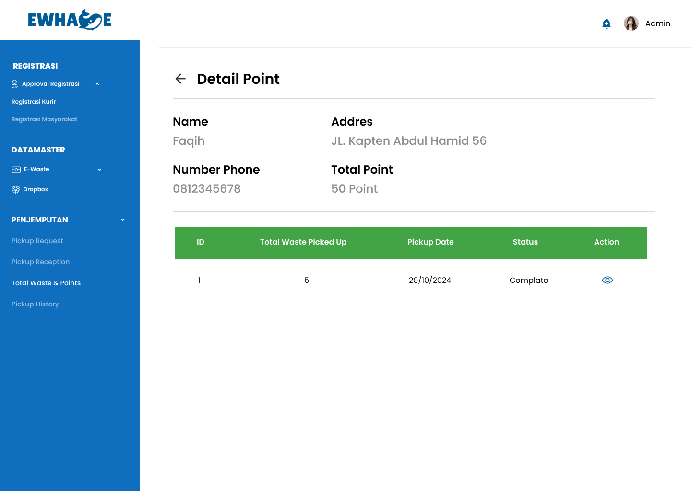Open Registrasi Kurir menu item
The height and width of the screenshot is (491, 691).
(34, 102)
